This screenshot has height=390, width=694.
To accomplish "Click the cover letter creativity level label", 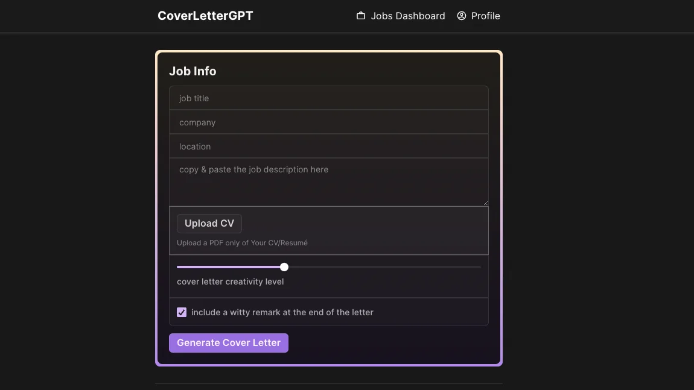I will 230,281.
